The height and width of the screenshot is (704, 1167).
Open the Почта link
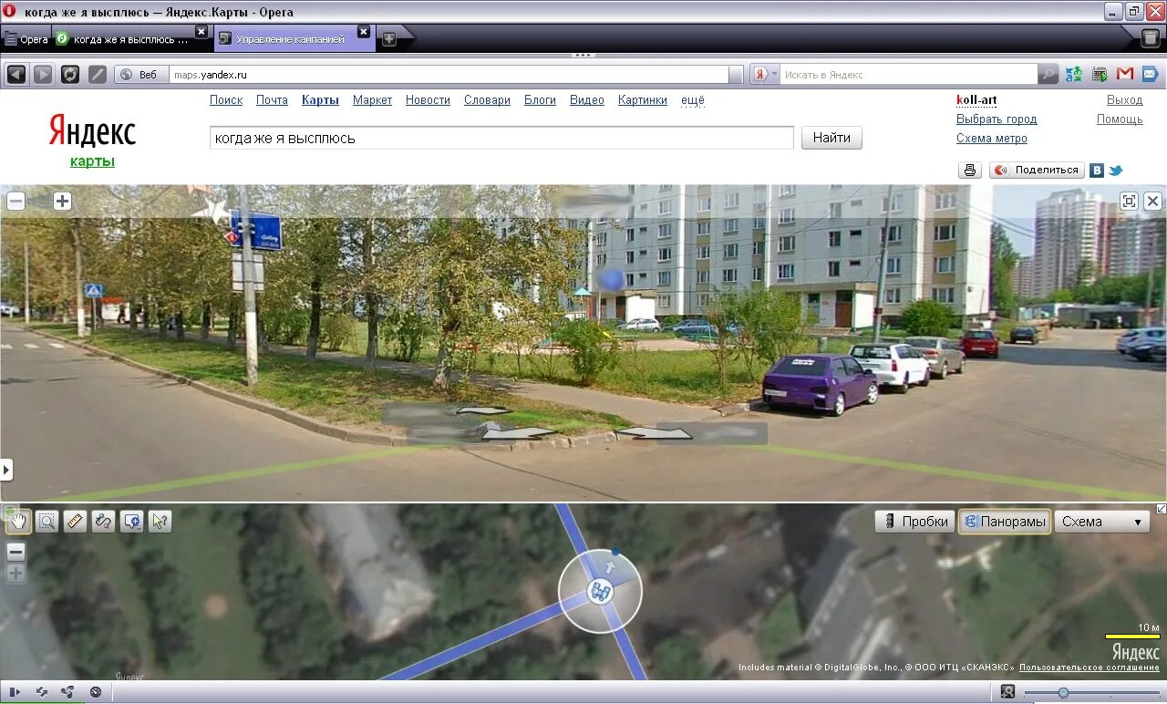[272, 100]
